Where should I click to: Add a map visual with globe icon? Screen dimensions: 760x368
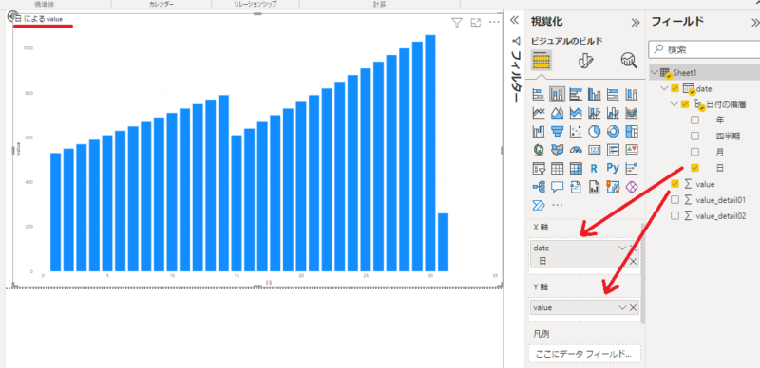point(538,150)
